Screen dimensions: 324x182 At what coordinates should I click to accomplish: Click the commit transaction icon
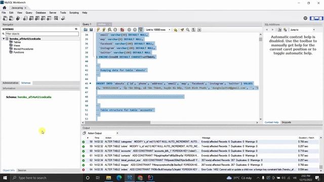tap(129, 30)
